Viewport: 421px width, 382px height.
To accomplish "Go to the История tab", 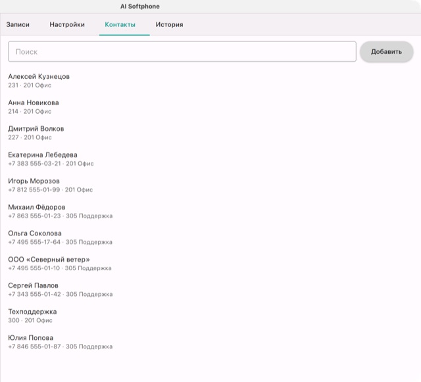I will [x=170, y=25].
